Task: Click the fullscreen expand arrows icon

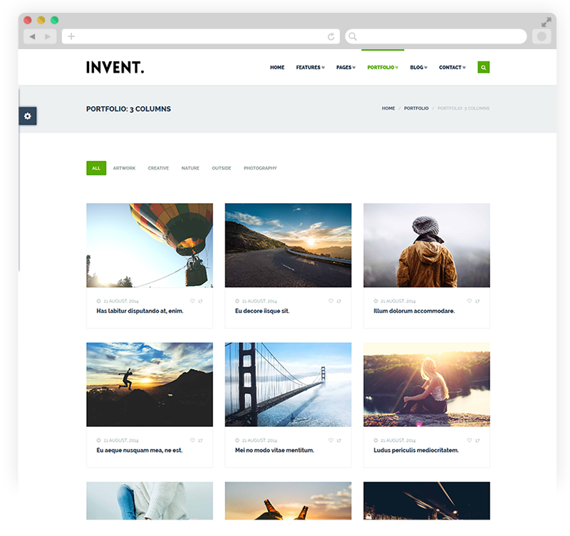Action: click(546, 22)
